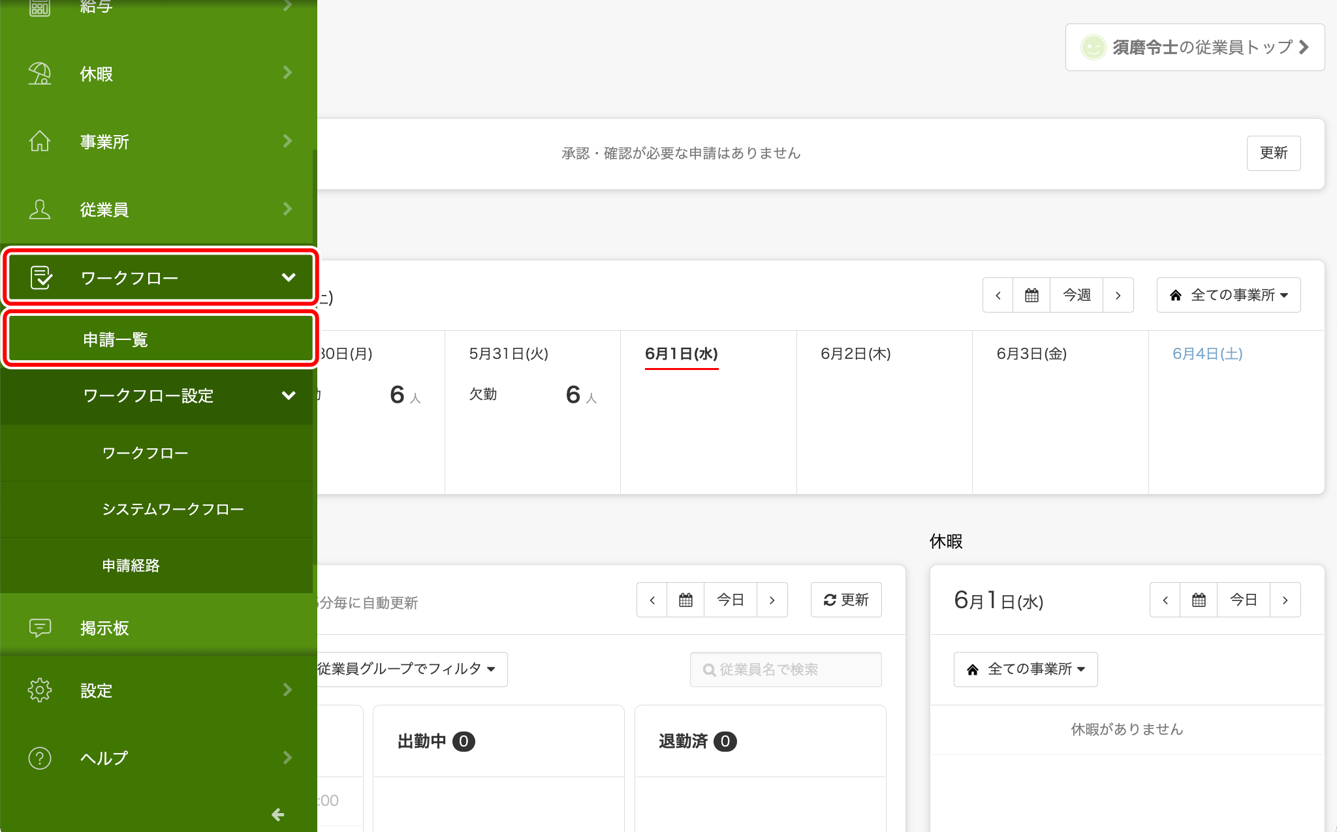This screenshot has width=1337, height=832.
Task: Go to next day in 休暇 panel
Action: (x=1285, y=600)
